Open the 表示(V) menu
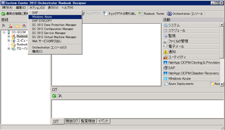 click(x=53, y=8)
